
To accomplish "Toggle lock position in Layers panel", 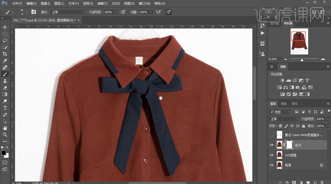I will [292, 126].
